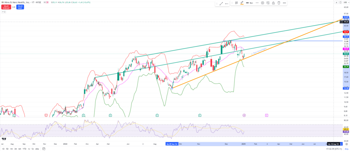Image resolution: width=350 pixels, height=151 pixels.
Task: Click the green 20,79 lower band label
Action: click(x=346, y=67)
